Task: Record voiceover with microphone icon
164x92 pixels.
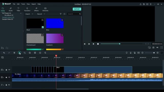Action: point(131,53)
